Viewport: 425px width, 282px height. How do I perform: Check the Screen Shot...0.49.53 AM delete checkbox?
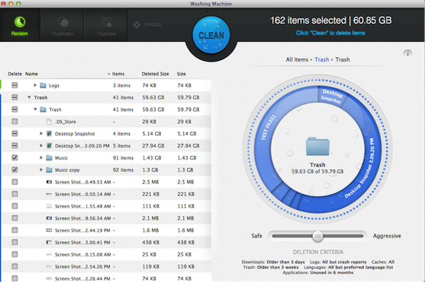pyautogui.click(x=15, y=182)
